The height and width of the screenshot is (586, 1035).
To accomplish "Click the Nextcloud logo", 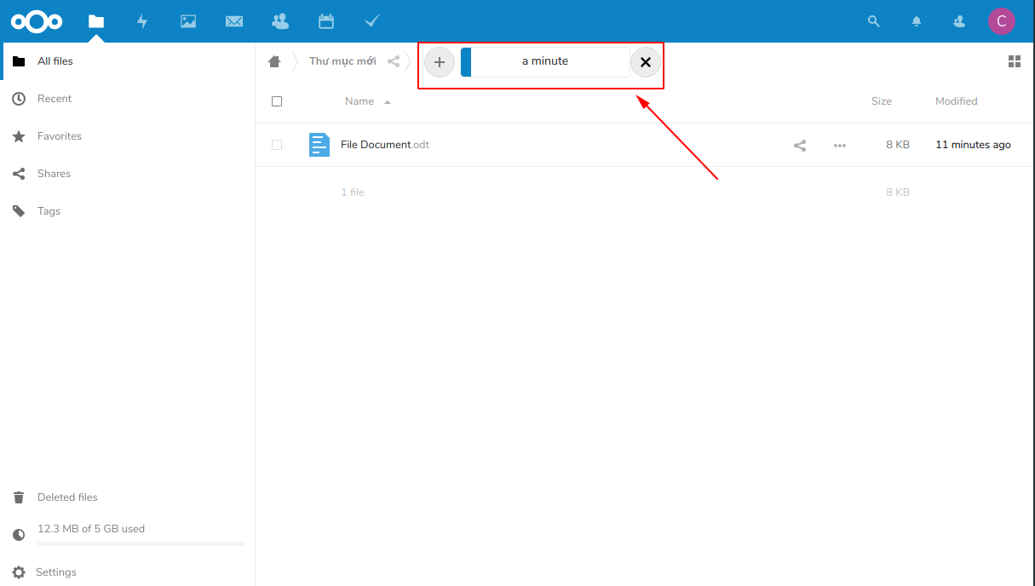I will (37, 21).
